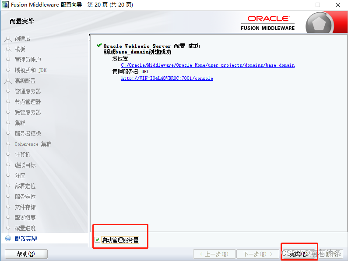Minimize the configuration wizard window
Image resolution: width=348 pixels, height=261 pixels.
[298, 5]
